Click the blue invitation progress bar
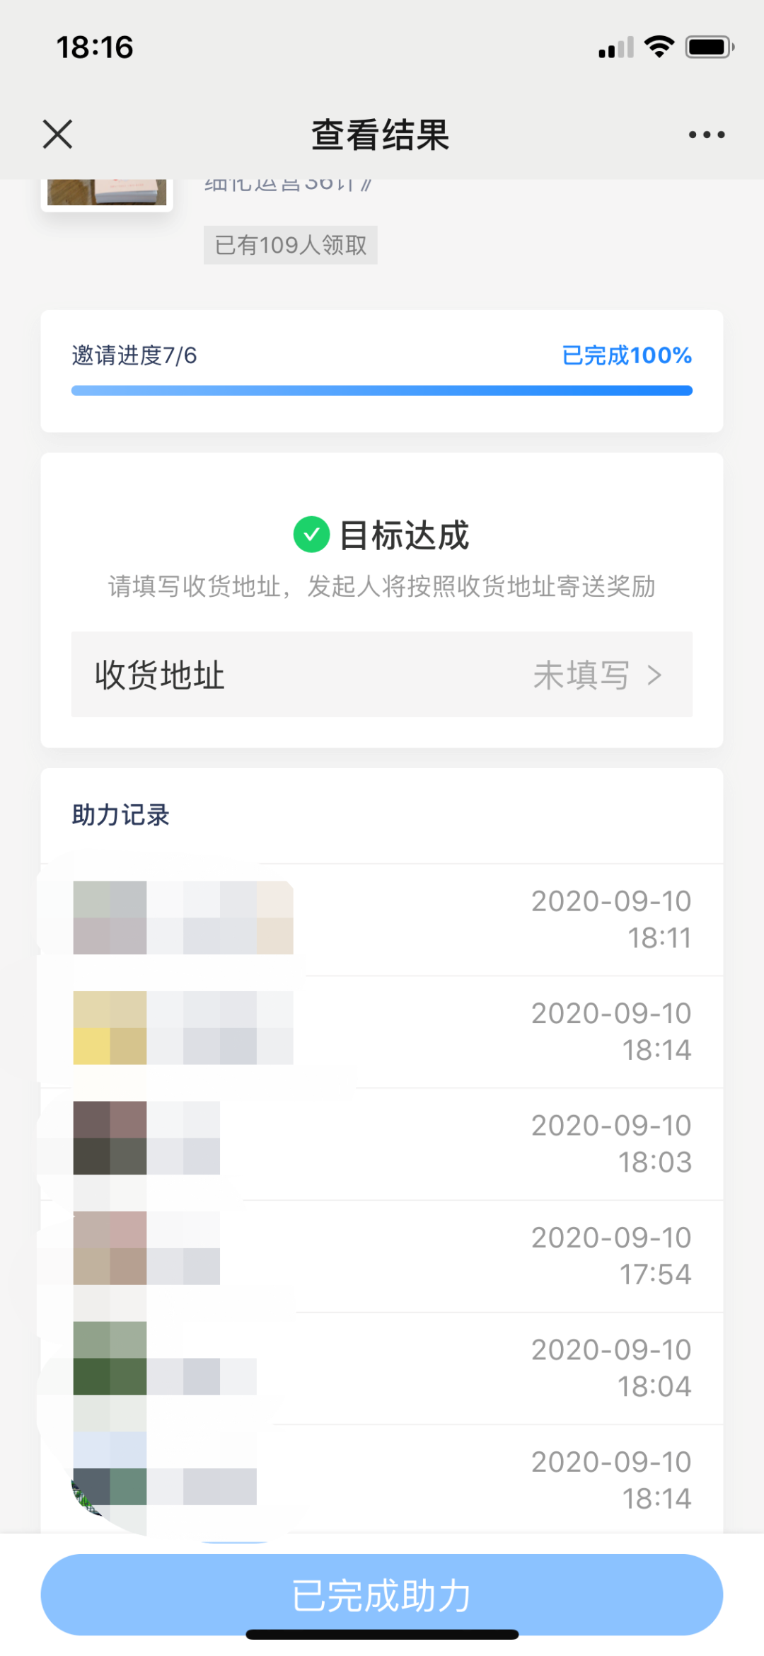The width and height of the screenshot is (764, 1656). tap(381, 391)
